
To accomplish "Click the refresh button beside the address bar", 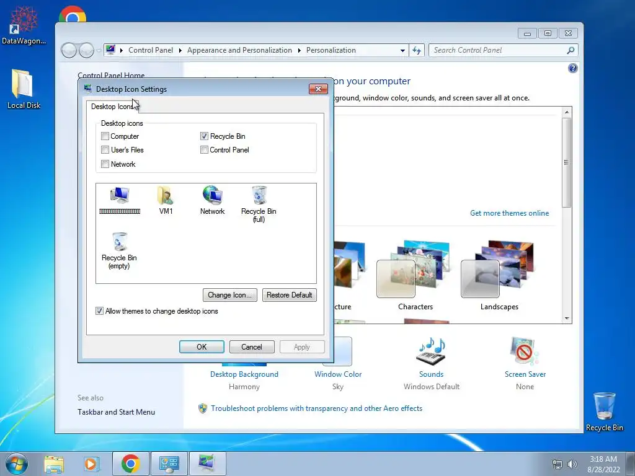I will 417,51.
